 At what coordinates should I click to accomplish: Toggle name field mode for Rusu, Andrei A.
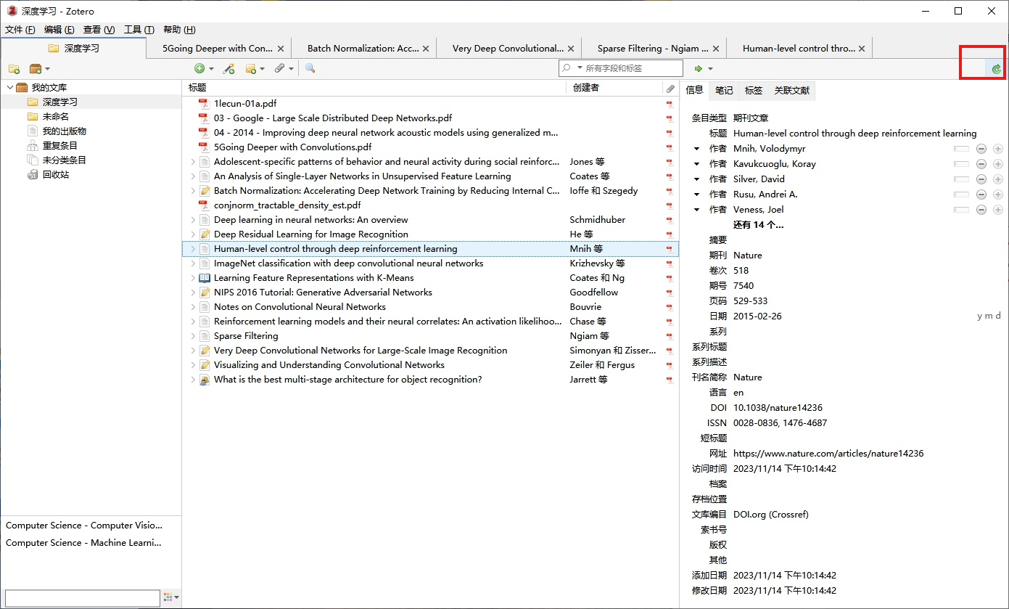click(x=961, y=195)
